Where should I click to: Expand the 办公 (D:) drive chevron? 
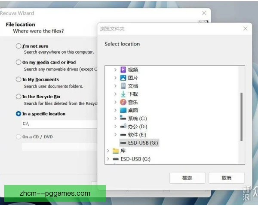(115, 126)
